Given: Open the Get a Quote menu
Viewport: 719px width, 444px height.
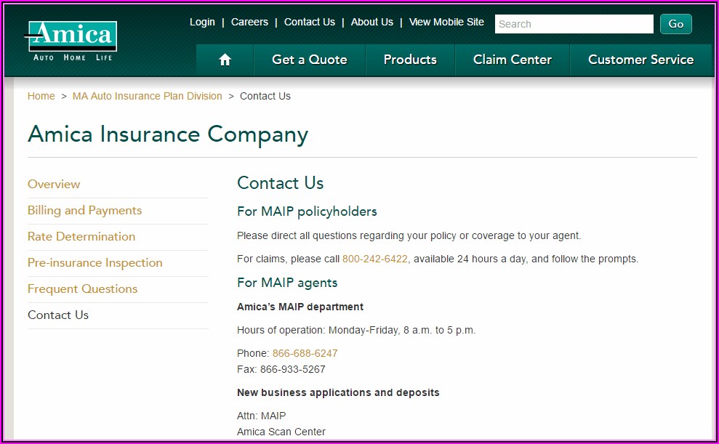Looking at the screenshot, I should (309, 60).
